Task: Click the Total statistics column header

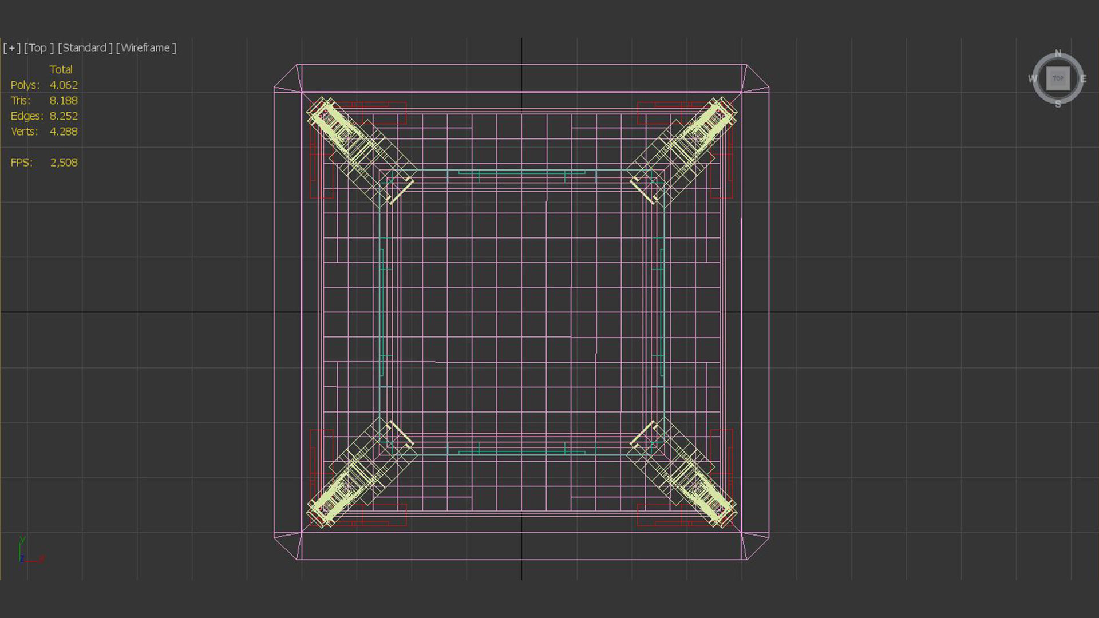Action: coord(61,70)
